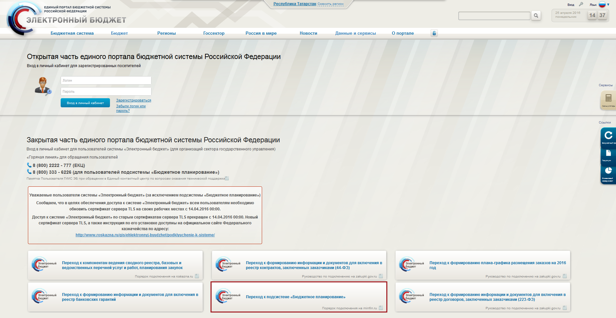Click Зарегистрироваться link
Viewport: 616px width, 318px height.
134,100
